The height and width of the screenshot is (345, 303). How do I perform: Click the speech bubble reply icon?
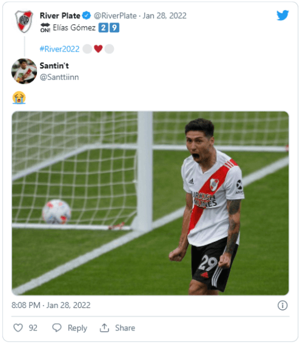click(x=57, y=327)
